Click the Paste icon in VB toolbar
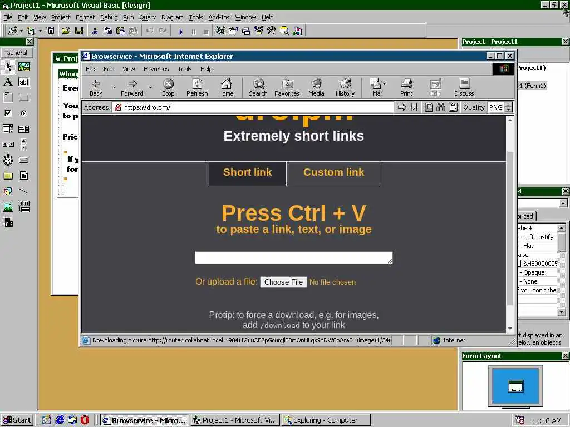 click(x=121, y=31)
